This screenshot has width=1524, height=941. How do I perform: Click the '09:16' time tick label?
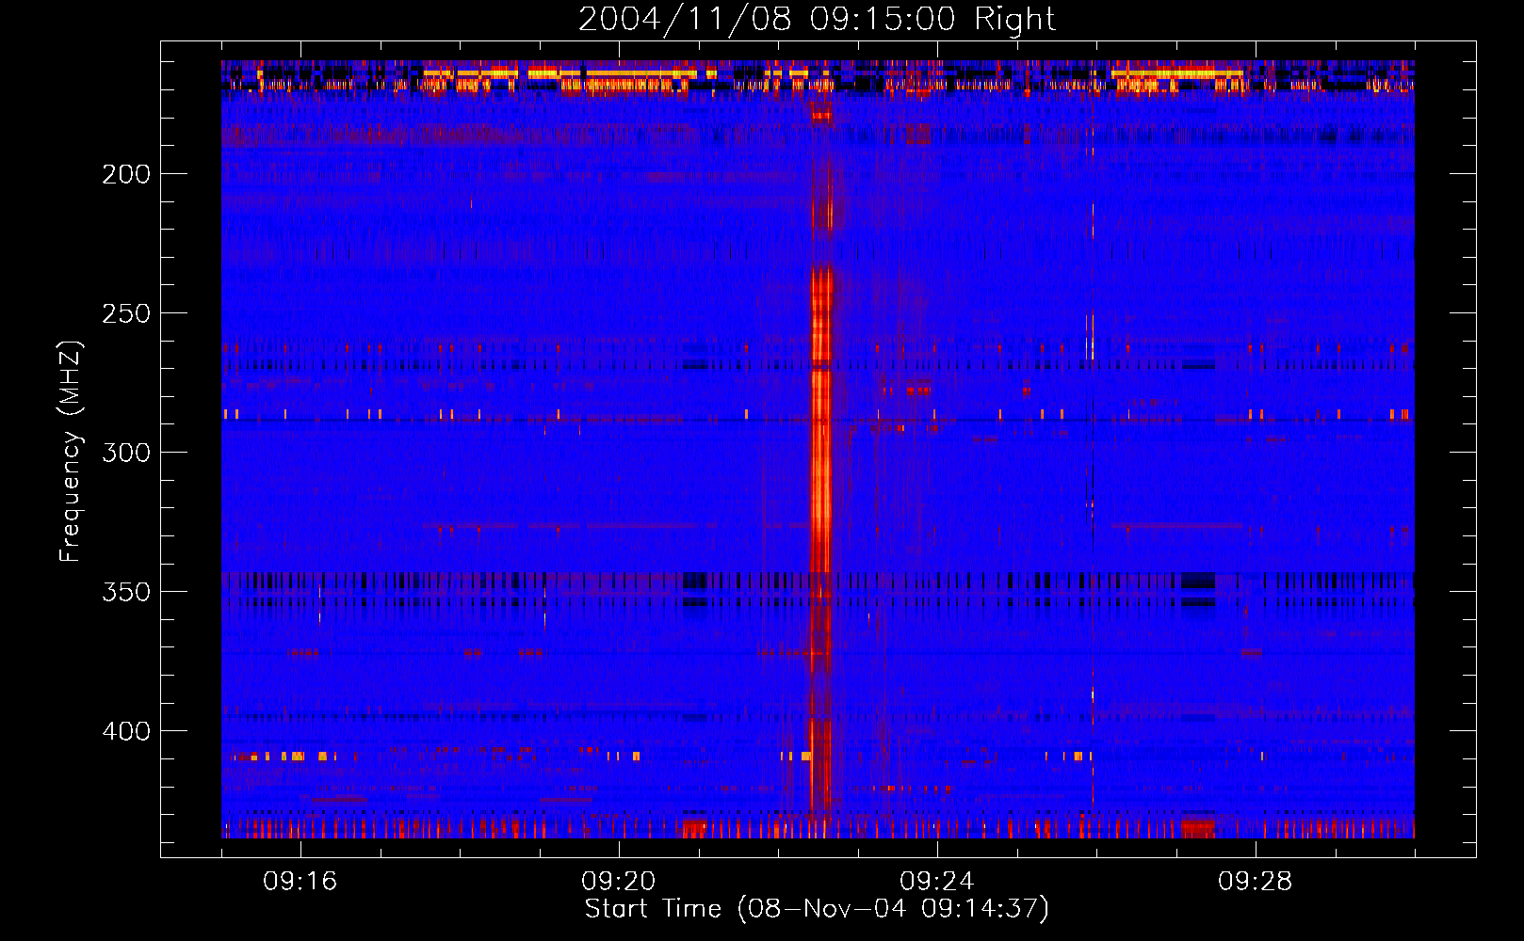(x=300, y=882)
